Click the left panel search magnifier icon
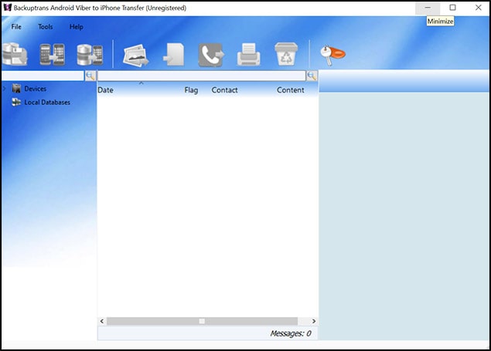This screenshot has height=351, width=491. (90, 76)
